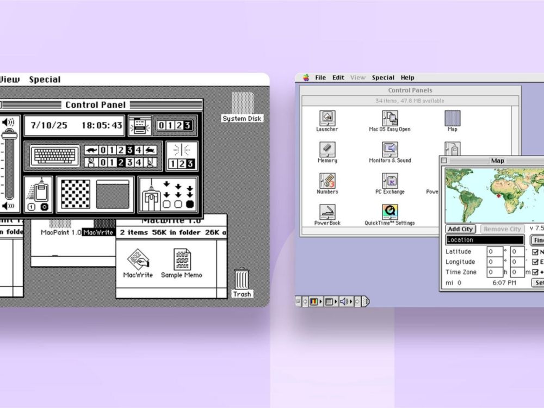544x408 pixels.
Task: Select the Trash icon on classic desktop
Action: [242, 279]
